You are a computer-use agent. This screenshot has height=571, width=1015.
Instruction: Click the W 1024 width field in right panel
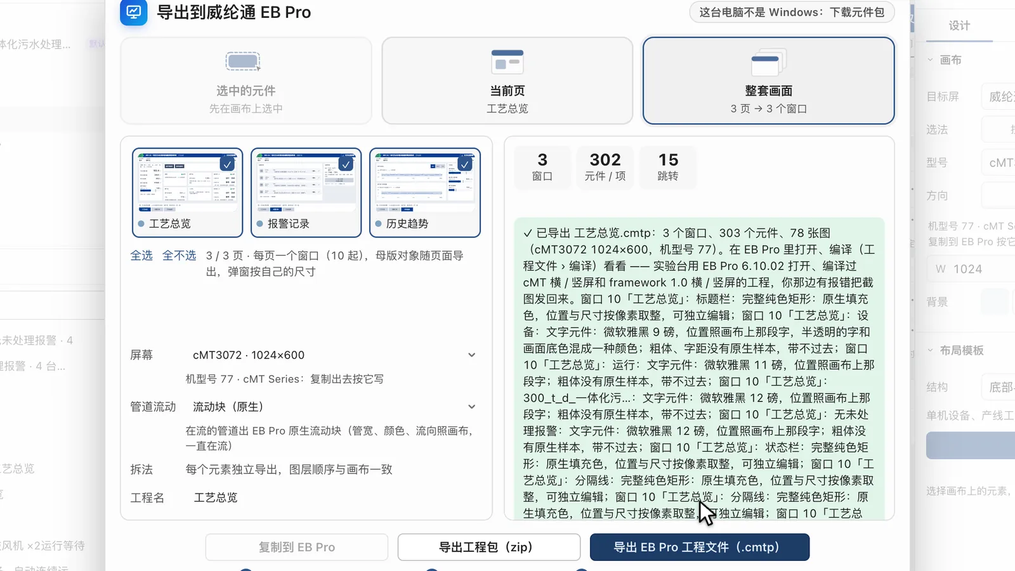tap(971, 269)
